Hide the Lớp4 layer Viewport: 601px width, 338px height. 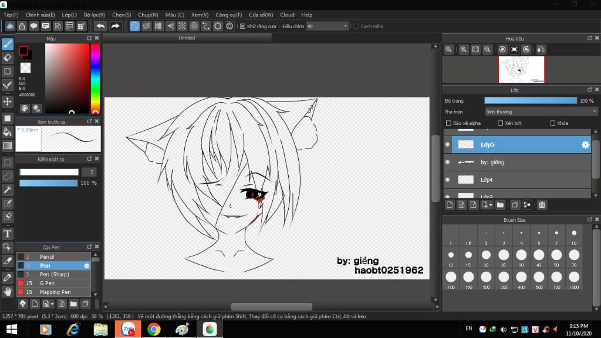[447, 180]
